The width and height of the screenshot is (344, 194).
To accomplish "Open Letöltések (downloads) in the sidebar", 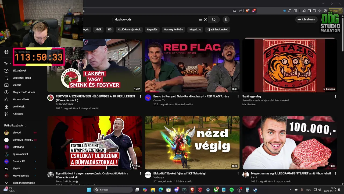I will [x=20, y=106].
